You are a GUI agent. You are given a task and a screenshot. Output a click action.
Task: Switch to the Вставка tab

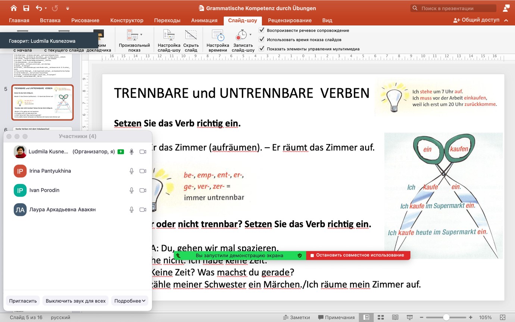point(50,20)
